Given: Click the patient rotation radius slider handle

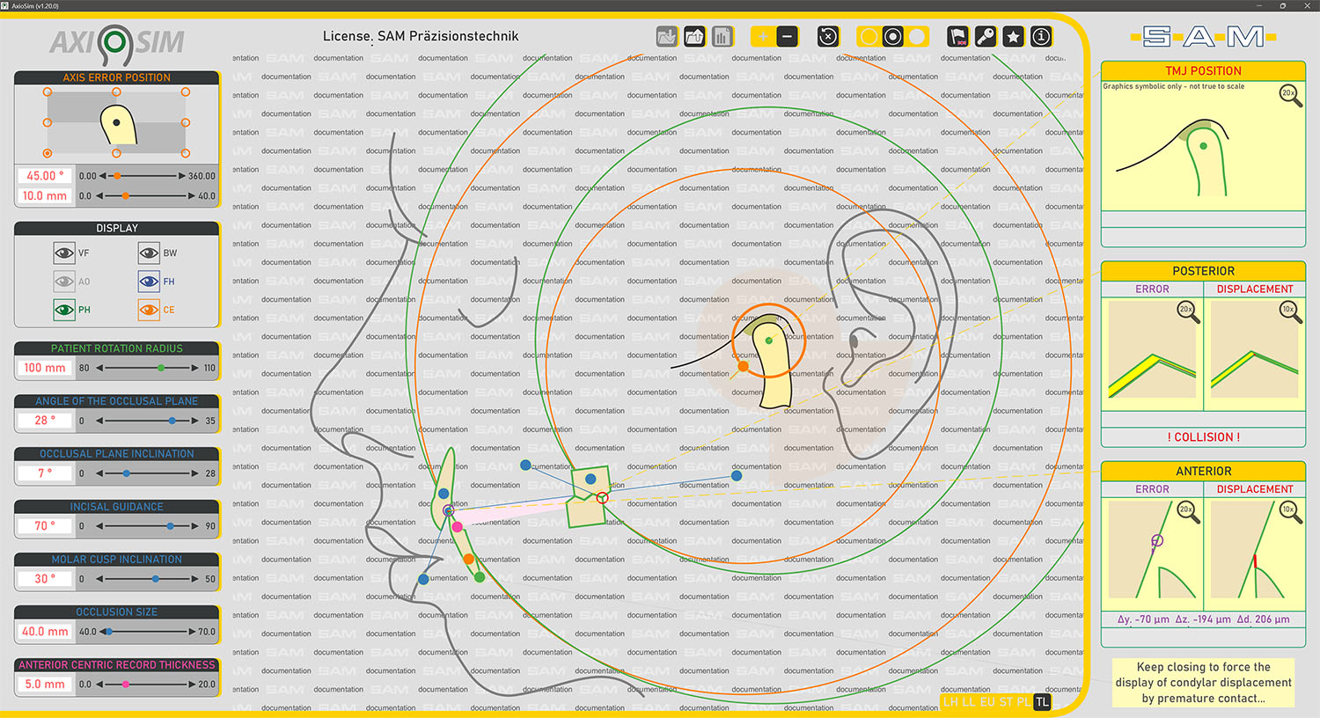Looking at the screenshot, I should [161, 368].
